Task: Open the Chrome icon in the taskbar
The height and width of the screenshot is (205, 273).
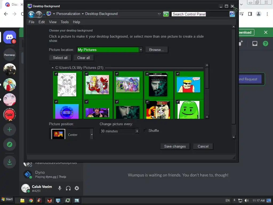Action: (x=31, y=201)
